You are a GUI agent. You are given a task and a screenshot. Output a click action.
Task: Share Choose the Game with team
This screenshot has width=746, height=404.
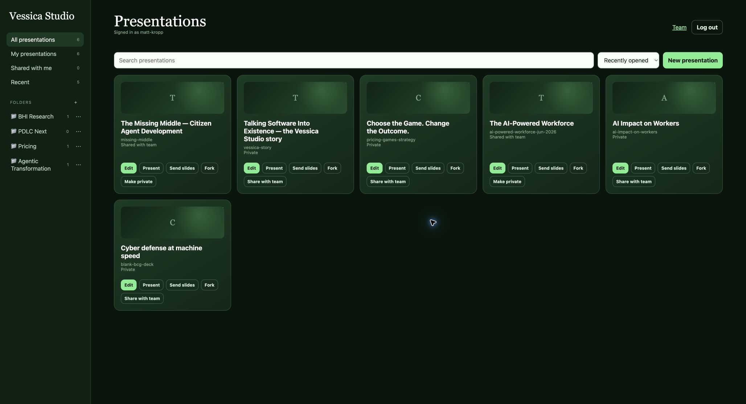click(388, 181)
